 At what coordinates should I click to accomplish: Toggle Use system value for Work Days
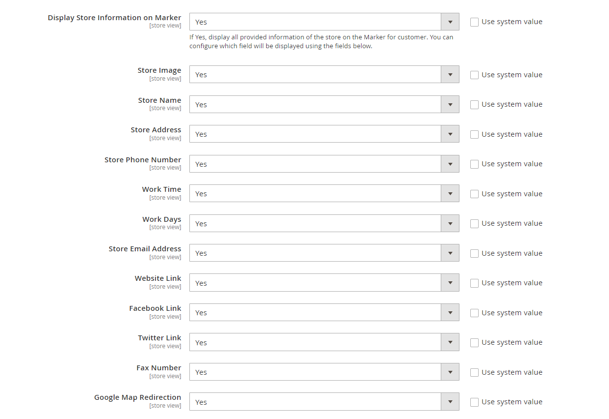(x=474, y=224)
